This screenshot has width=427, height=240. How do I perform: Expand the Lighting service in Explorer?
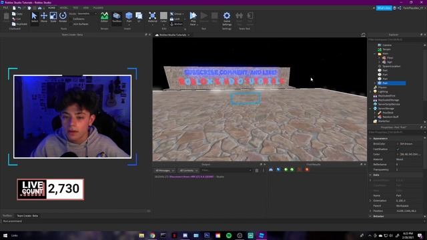(370, 92)
